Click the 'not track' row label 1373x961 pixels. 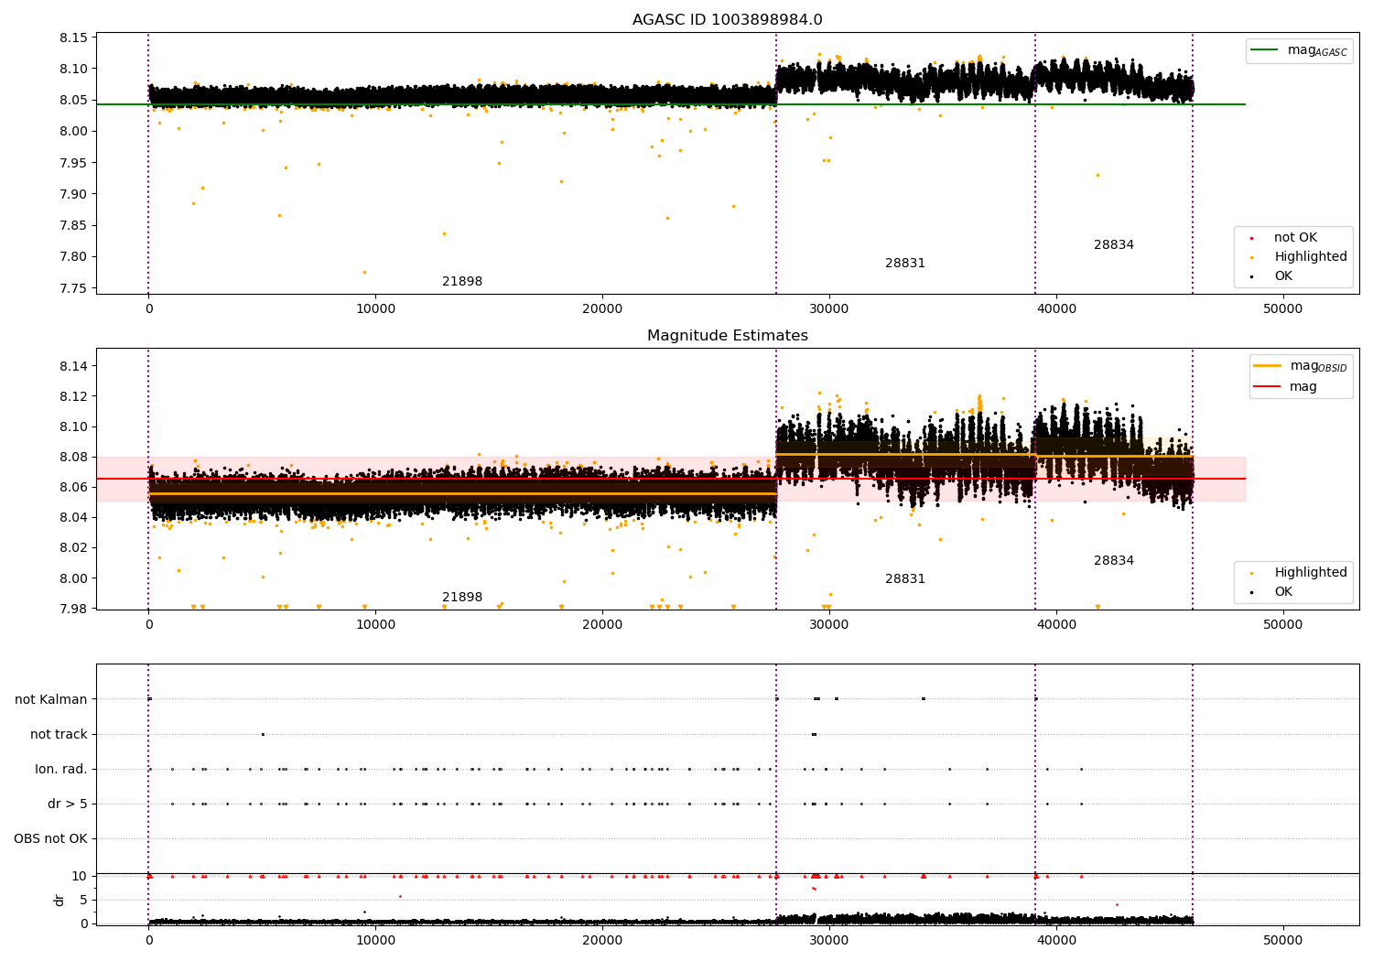[x=59, y=735]
